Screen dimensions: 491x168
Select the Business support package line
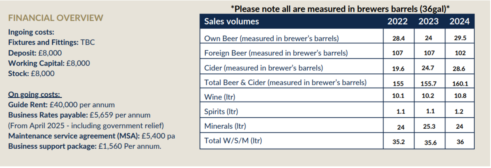(x=85, y=146)
